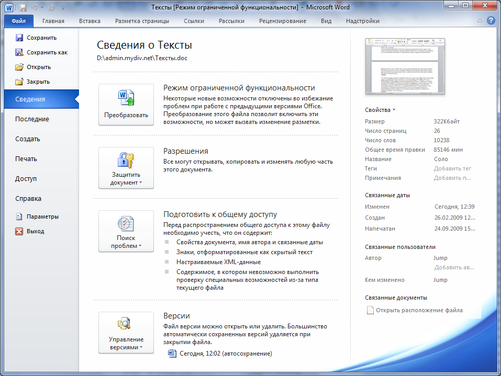Viewport: 501px width, 376px height.
Task: Click the Manage Versions magnifier icon
Action: (124, 324)
